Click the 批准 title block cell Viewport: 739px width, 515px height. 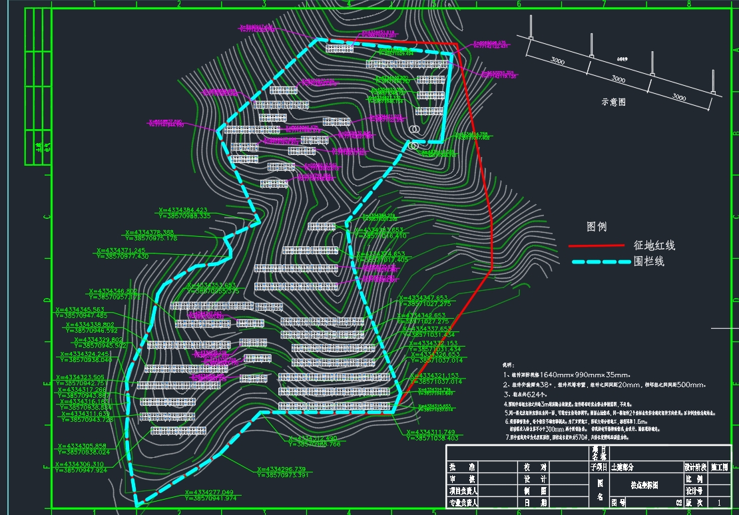point(462,467)
